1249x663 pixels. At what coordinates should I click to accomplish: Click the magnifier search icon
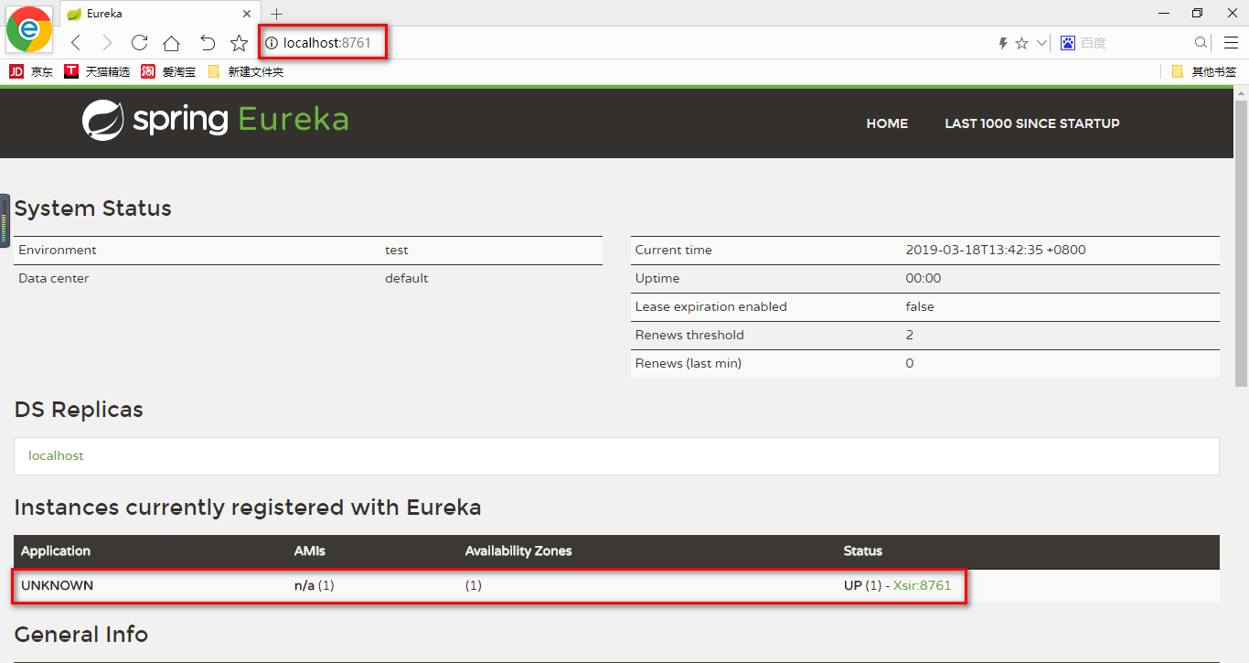point(1201,43)
